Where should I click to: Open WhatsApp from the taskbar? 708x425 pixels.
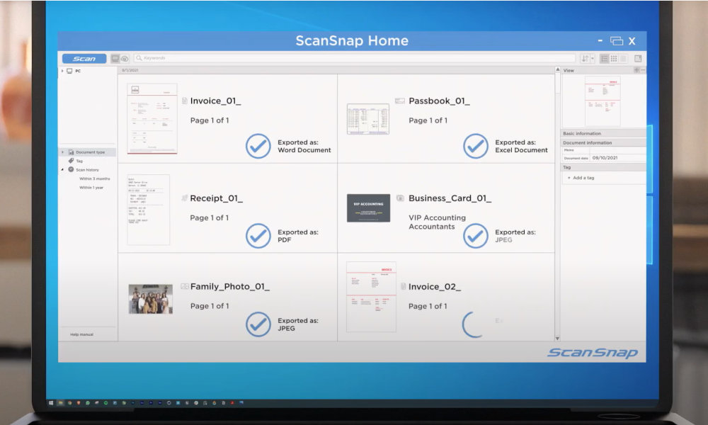click(x=88, y=402)
